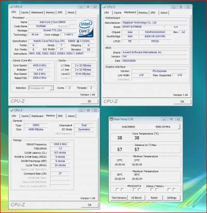Open Cache tab in Memory CPU-Z window
The height and width of the screenshot is (213, 207).
point(25,116)
